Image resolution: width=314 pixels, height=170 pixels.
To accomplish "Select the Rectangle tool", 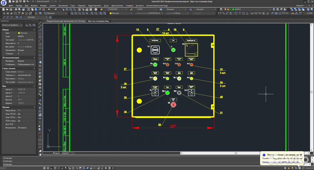I will tap(40, 37).
